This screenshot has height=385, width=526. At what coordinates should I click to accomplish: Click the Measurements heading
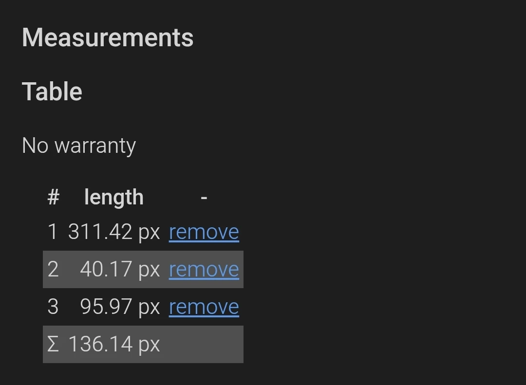108,37
